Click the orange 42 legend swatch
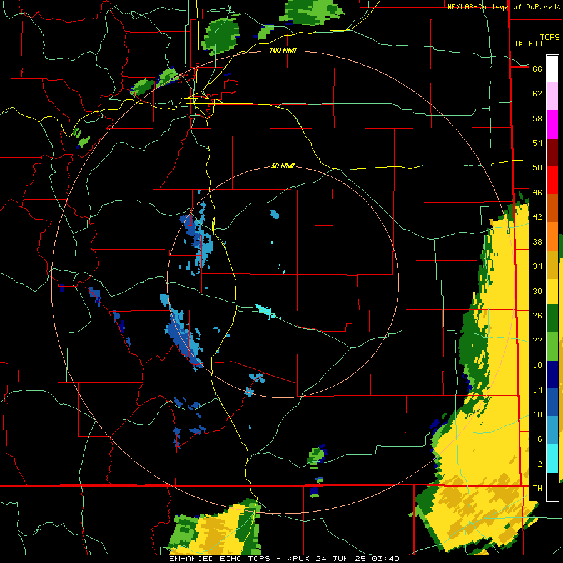 pyautogui.click(x=552, y=236)
